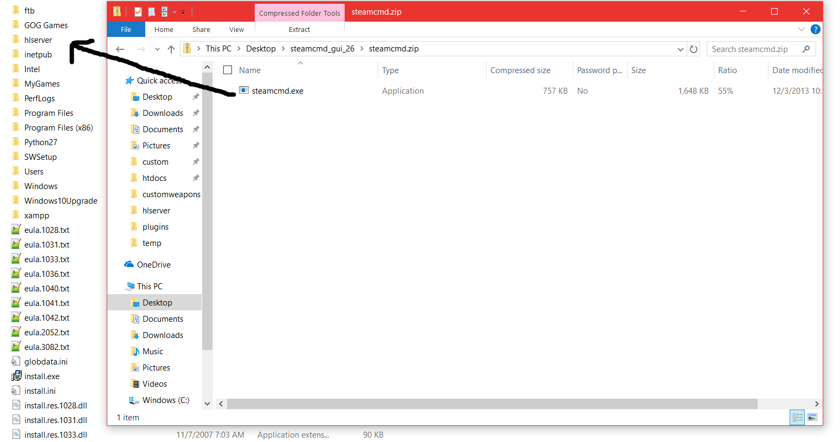Click the zip icon in the address bar

point(187,48)
